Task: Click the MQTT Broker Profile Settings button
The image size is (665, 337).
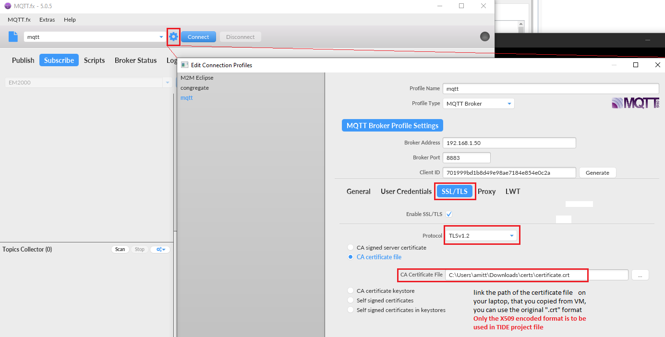Action: click(392, 125)
